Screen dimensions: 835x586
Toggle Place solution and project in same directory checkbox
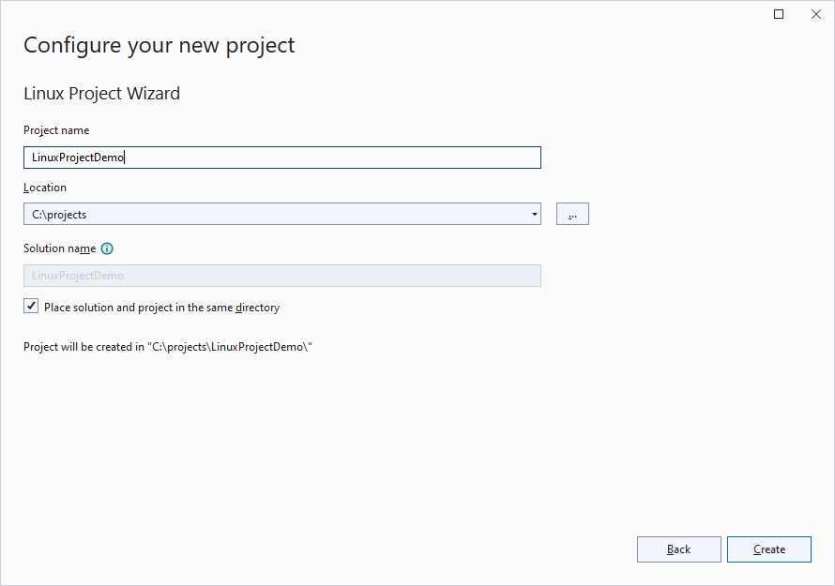click(x=32, y=307)
